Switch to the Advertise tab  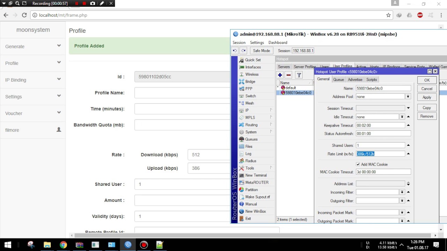coord(355,79)
